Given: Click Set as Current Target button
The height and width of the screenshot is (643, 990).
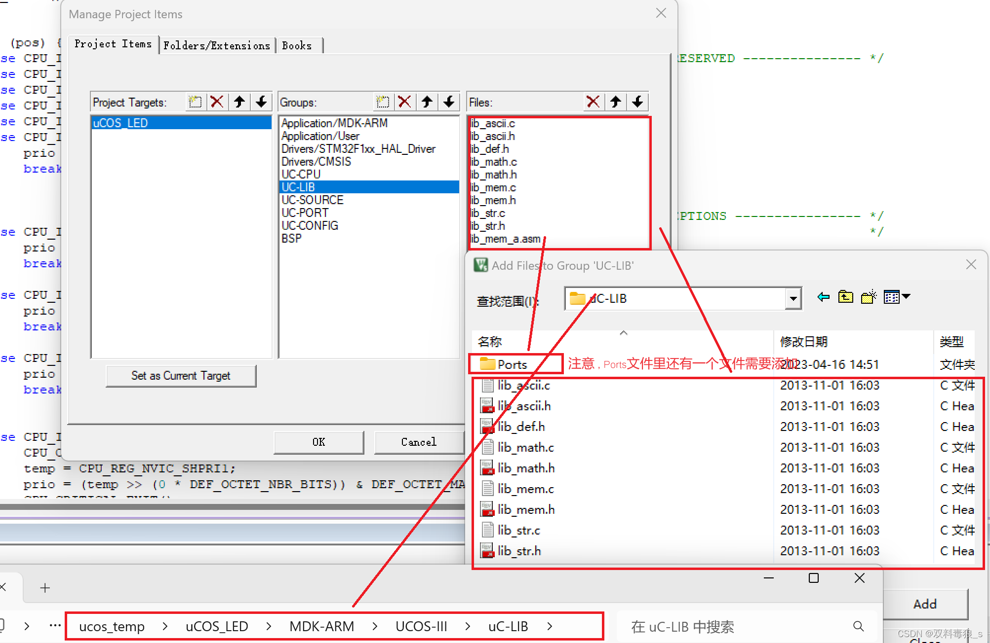Looking at the screenshot, I should [x=181, y=376].
